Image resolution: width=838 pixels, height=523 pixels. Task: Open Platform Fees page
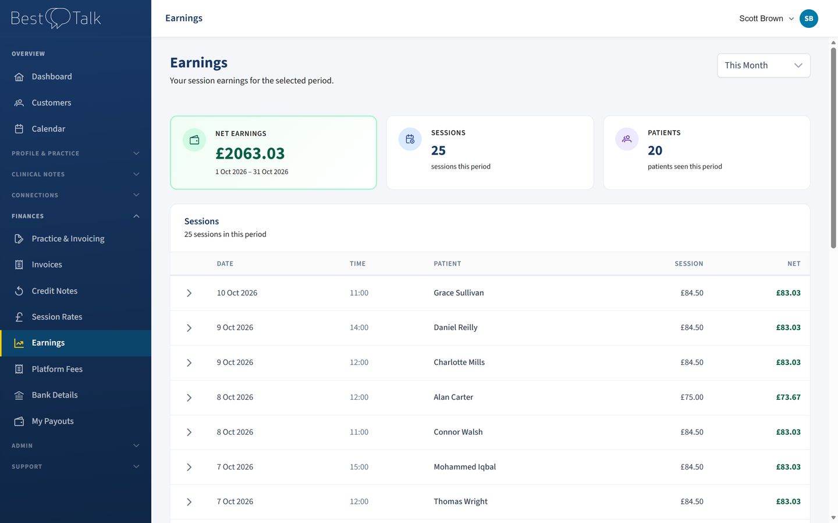point(76,369)
